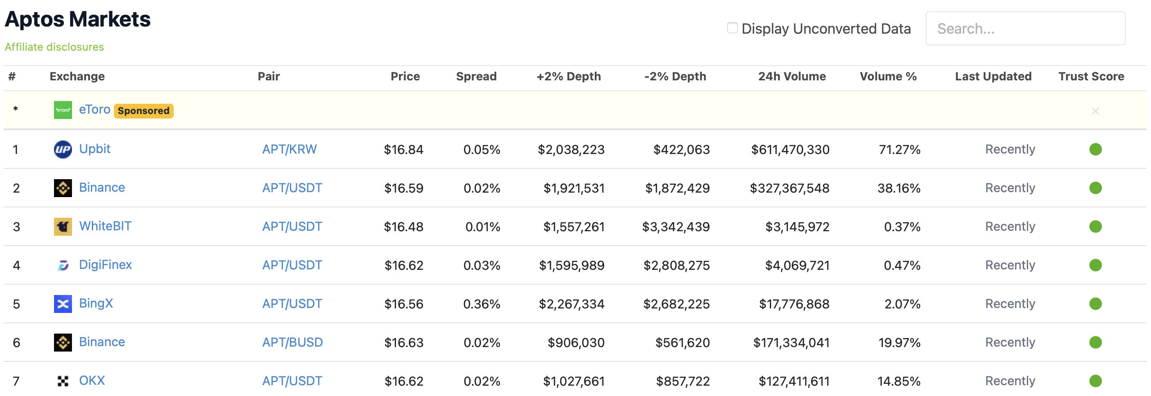The height and width of the screenshot is (396, 1151).
Task: Click the DigiFinex exchange logo icon
Action: pos(63,265)
